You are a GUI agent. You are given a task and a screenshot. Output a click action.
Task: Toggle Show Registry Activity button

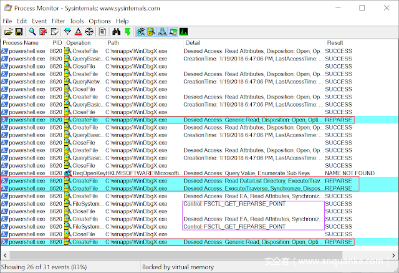[x=141, y=32]
